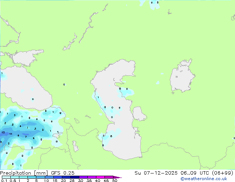Choose legend swatch between 10 and 15

pos(49,177)
